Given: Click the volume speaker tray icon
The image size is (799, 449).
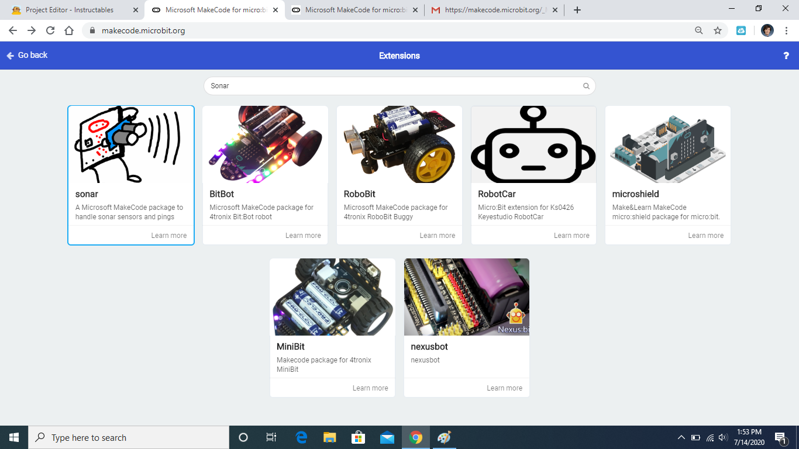Looking at the screenshot, I should (x=724, y=437).
